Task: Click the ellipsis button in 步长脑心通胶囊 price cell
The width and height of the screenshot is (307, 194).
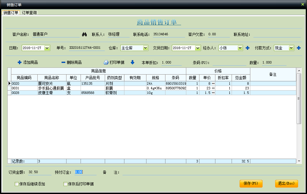Action: pyautogui.click(x=213, y=88)
